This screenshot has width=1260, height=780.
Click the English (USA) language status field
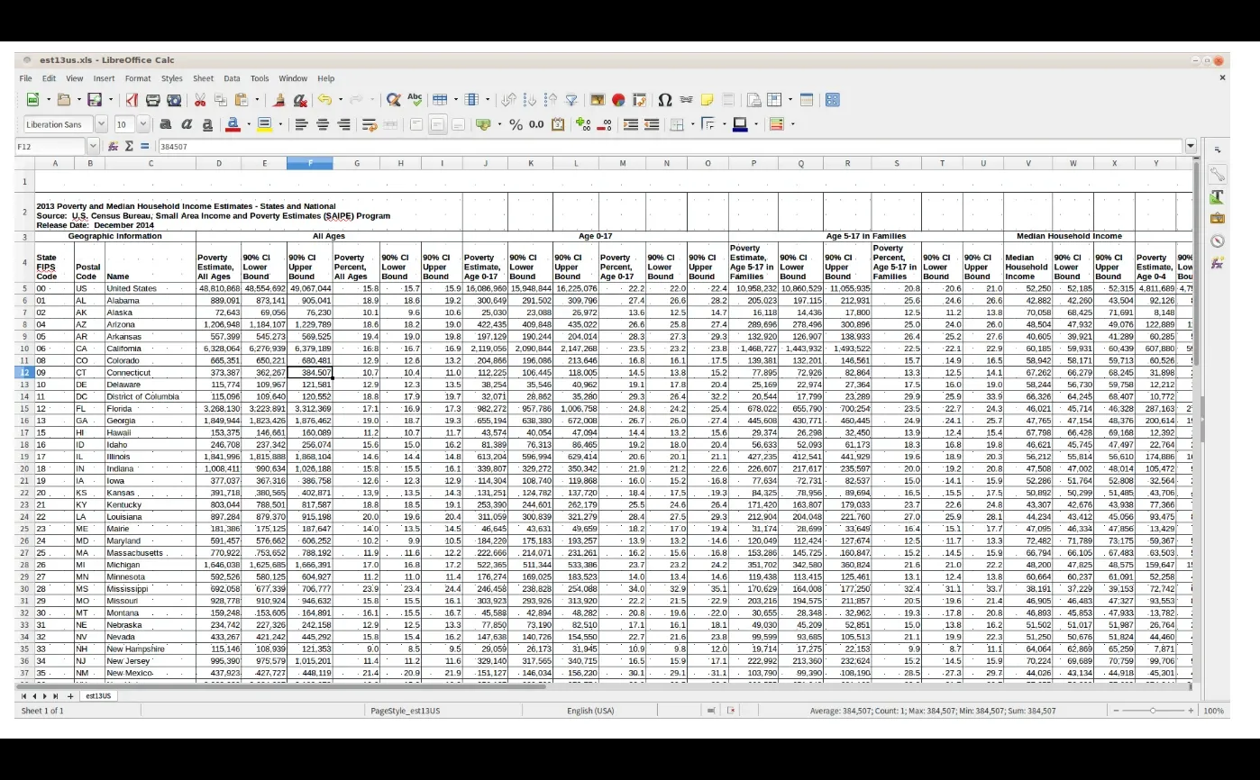click(x=590, y=711)
